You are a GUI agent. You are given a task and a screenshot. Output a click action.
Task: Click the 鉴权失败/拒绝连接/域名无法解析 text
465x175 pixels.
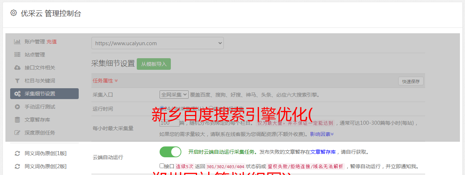tap(305, 167)
